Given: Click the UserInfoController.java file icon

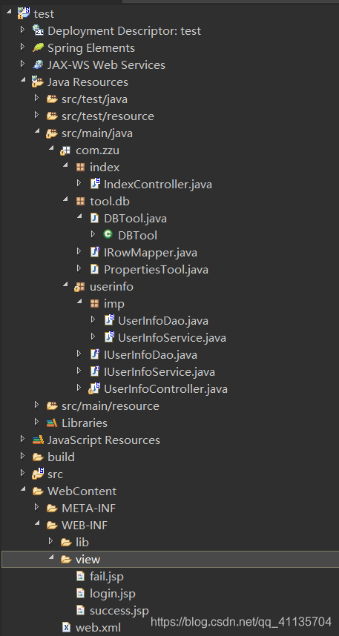Looking at the screenshot, I should coord(94,388).
